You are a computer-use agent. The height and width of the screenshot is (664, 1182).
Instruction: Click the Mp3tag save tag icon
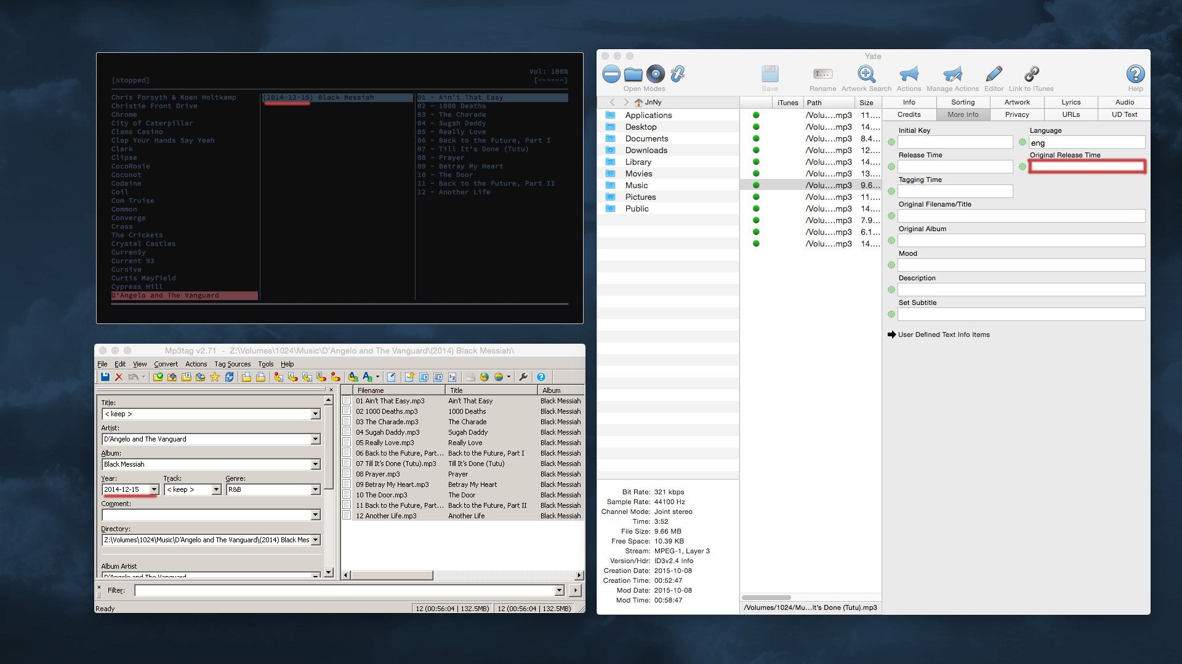pyautogui.click(x=105, y=377)
